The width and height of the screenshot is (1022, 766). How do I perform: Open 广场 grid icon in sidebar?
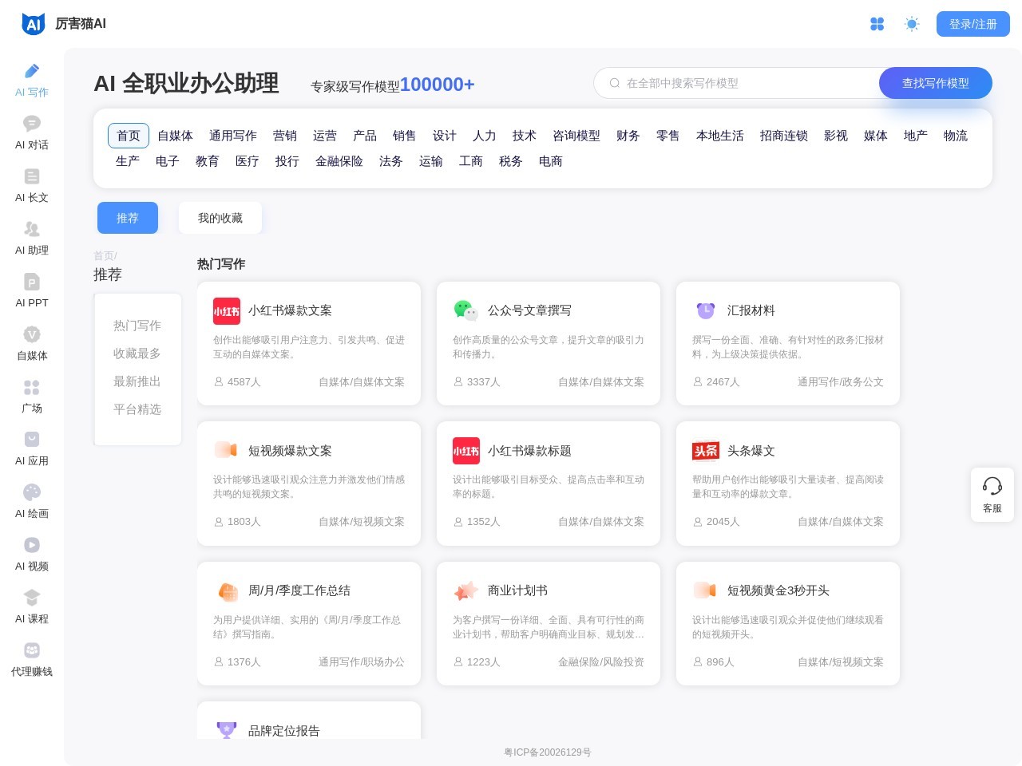pos(32,387)
